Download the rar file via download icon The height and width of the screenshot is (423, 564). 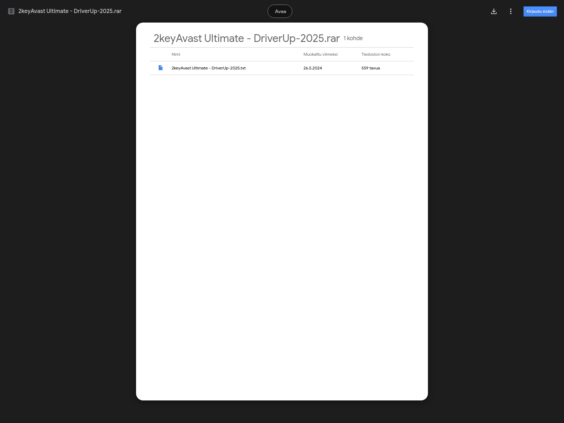[494, 11]
